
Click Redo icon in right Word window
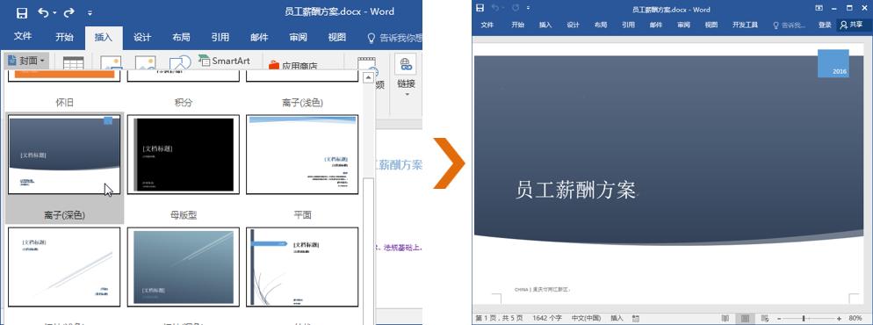click(x=515, y=8)
